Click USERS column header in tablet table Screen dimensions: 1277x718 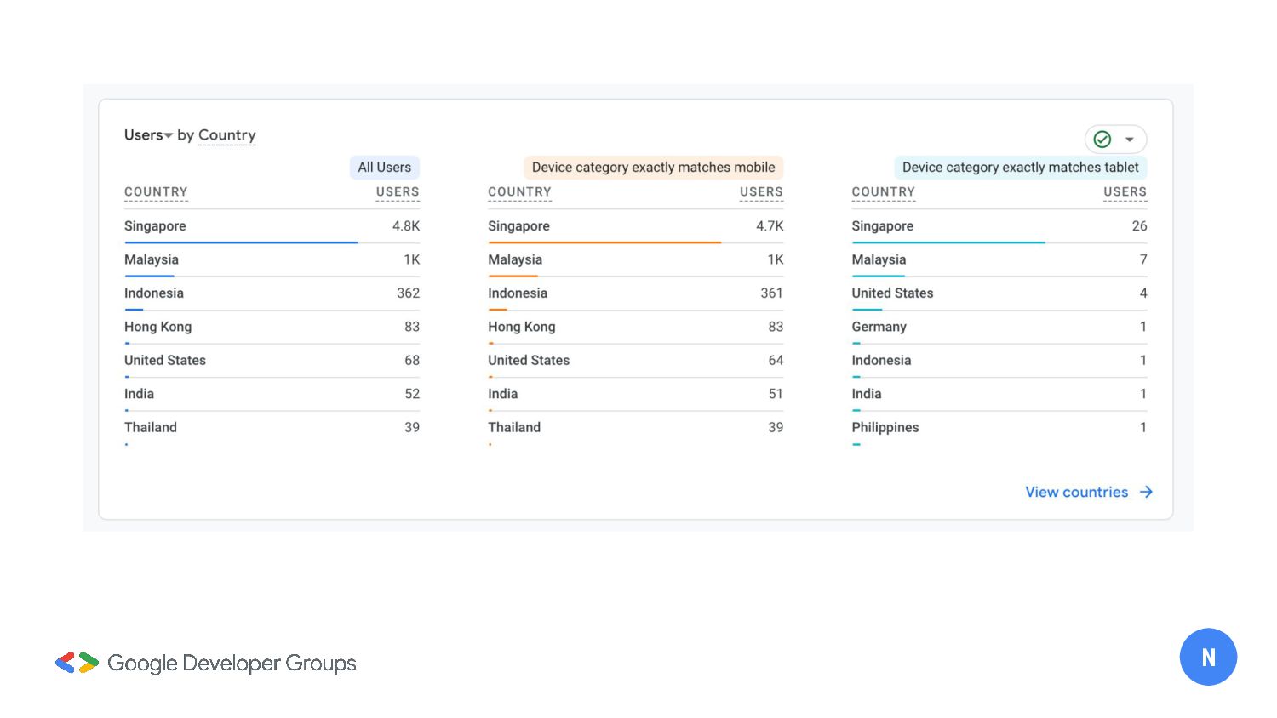1125,192
